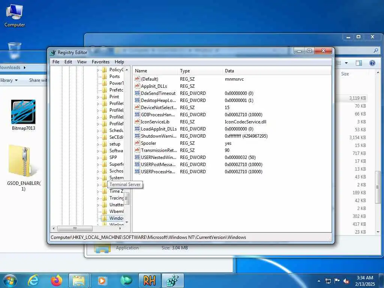Click the IconCodecService.dll data value

click(245, 122)
